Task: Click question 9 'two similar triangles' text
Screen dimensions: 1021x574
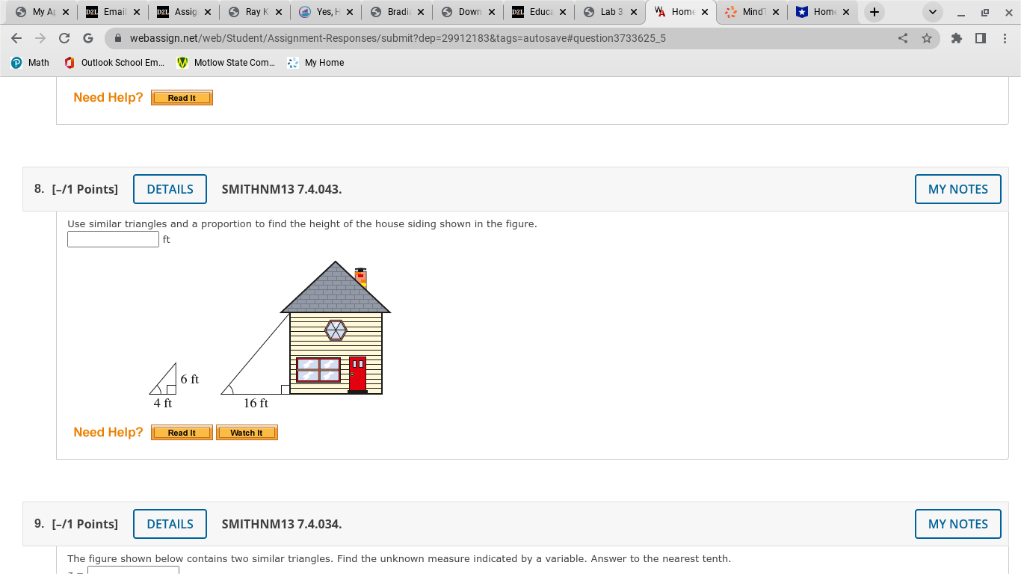Action: click(399, 558)
